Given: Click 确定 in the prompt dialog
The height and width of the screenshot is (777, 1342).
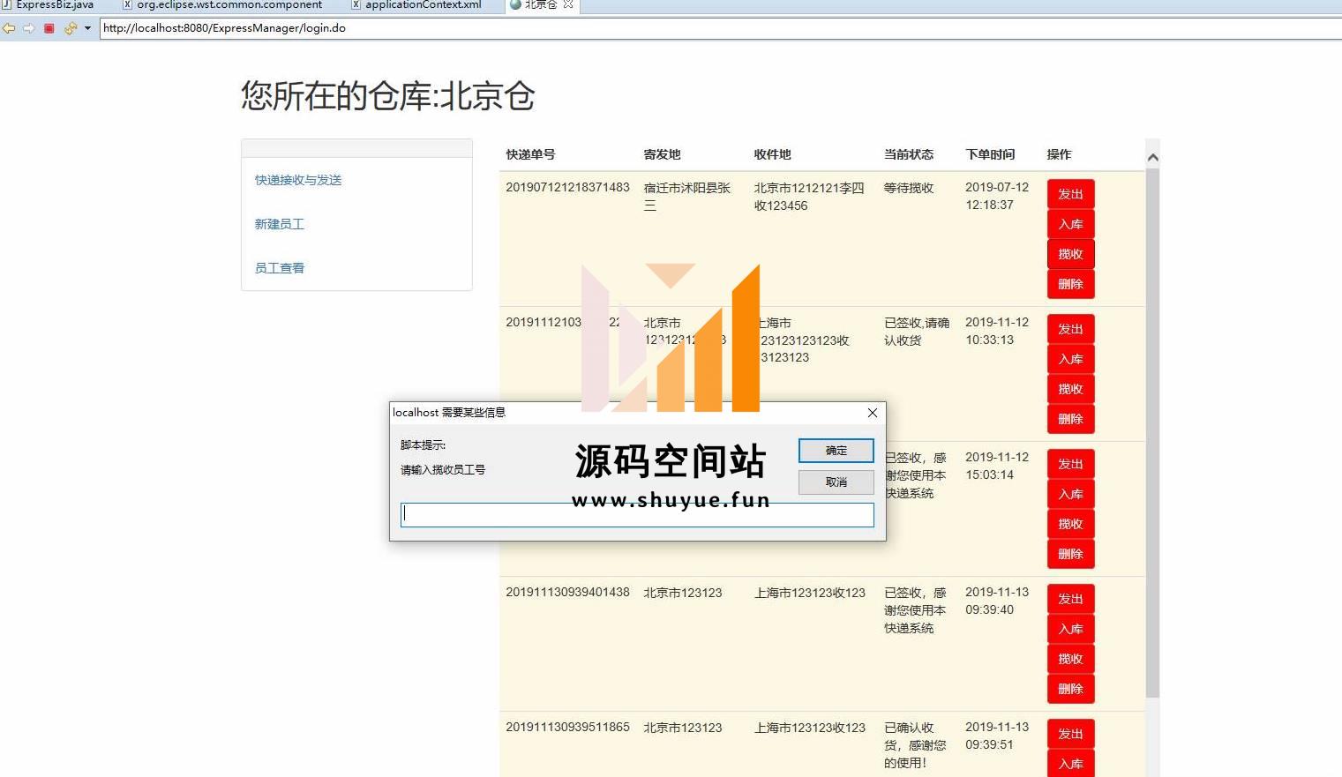Looking at the screenshot, I should 836,451.
